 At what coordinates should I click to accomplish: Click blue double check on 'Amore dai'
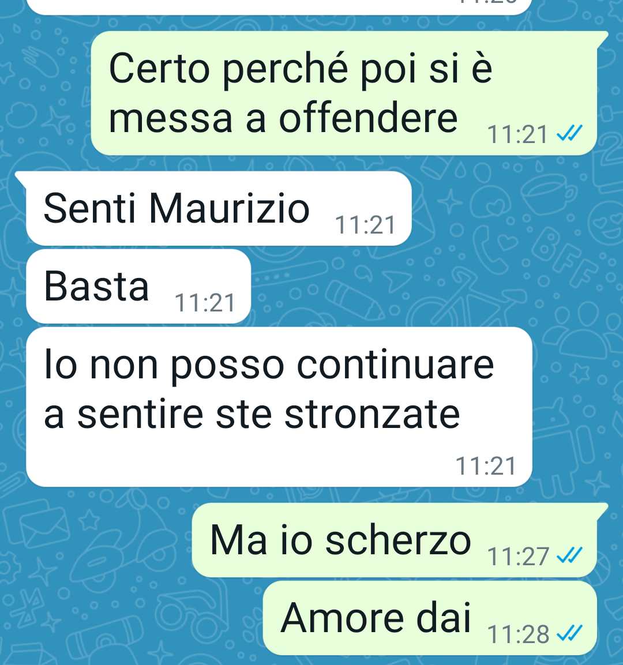tap(569, 634)
